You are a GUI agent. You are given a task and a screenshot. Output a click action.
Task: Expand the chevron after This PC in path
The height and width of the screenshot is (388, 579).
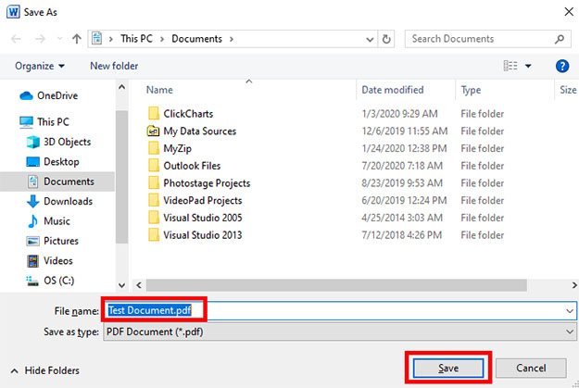point(162,39)
